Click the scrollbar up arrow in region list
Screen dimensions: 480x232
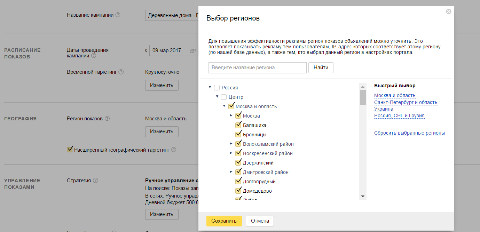point(363,87)
